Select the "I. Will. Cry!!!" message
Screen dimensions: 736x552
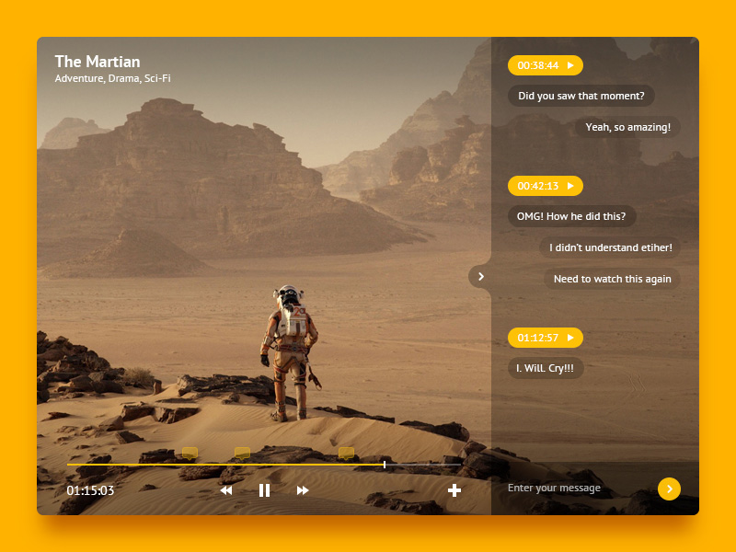(x=545, y=368)
